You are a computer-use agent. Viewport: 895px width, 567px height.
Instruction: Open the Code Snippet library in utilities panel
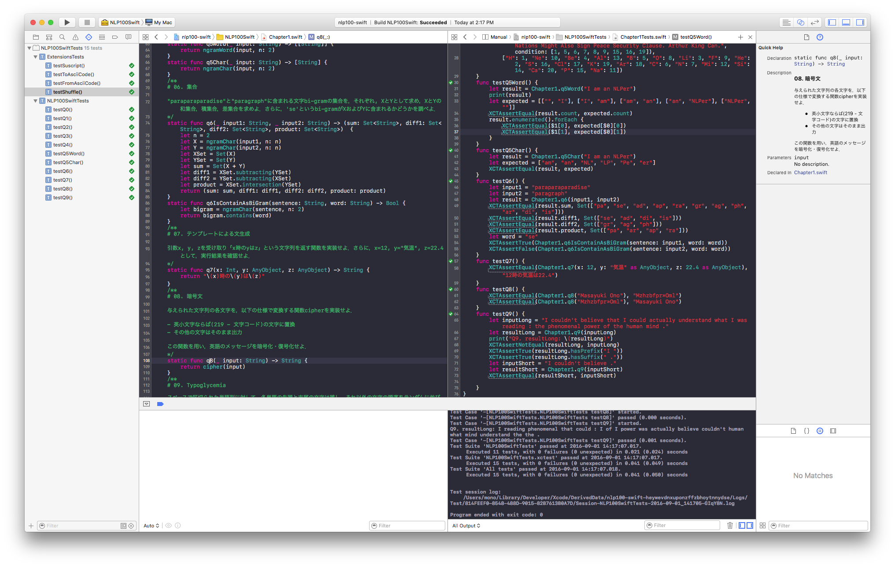click(806, 431)
